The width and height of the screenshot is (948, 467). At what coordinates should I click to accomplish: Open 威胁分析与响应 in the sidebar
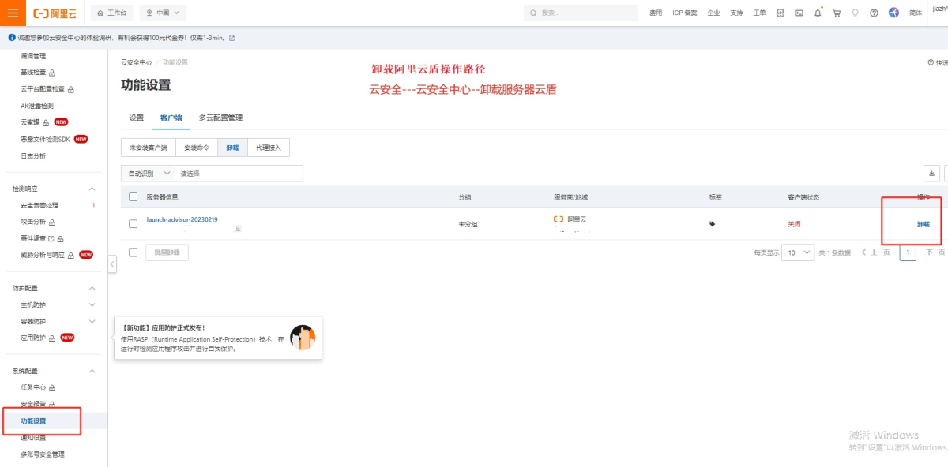[x=43, y=255]
